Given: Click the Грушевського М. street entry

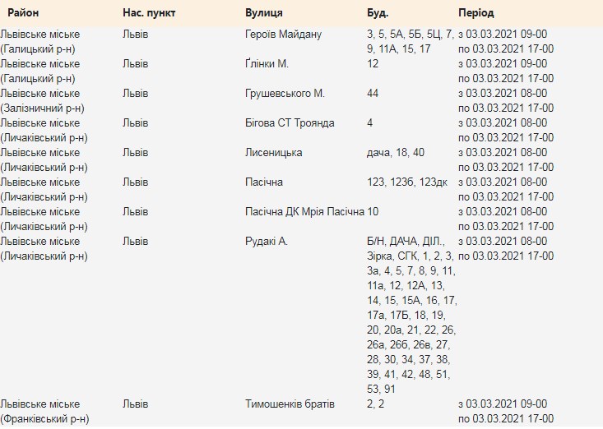Looking at the screenshot, I should [x=285, y=93].
